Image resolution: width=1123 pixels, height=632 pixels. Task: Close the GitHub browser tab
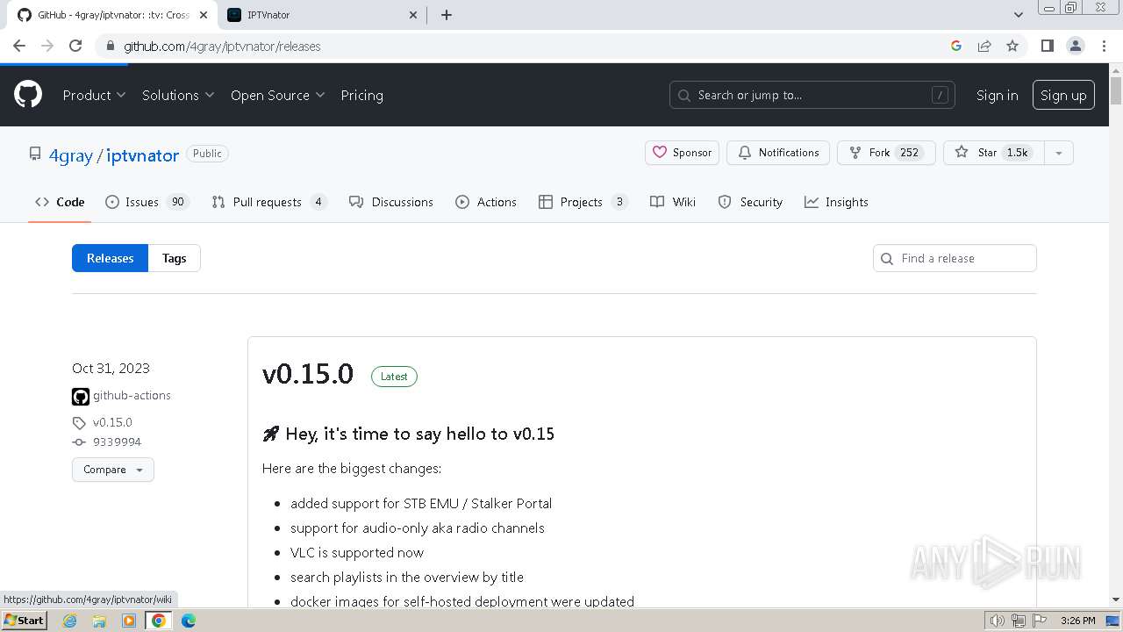coord(203,15)
